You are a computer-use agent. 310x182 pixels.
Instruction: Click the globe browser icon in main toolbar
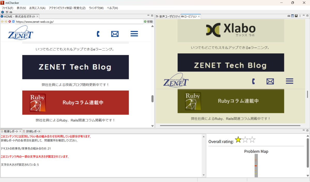[3, 12]
